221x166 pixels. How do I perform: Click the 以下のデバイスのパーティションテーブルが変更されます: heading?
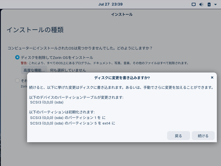click(76, 97)
